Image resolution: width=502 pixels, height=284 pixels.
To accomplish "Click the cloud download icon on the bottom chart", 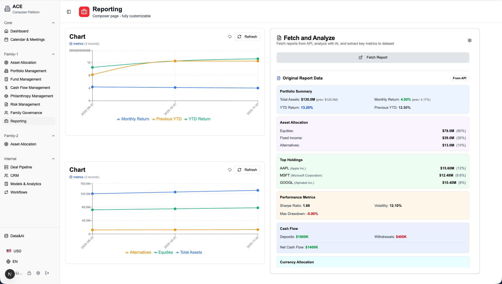I will [230, 170].
